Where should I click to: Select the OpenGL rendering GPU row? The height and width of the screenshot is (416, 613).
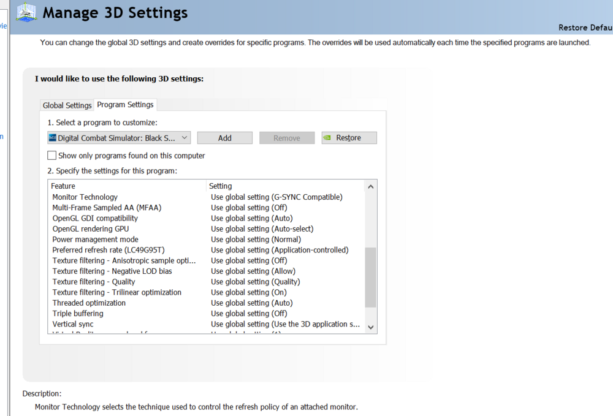click(x=206, y=229)
